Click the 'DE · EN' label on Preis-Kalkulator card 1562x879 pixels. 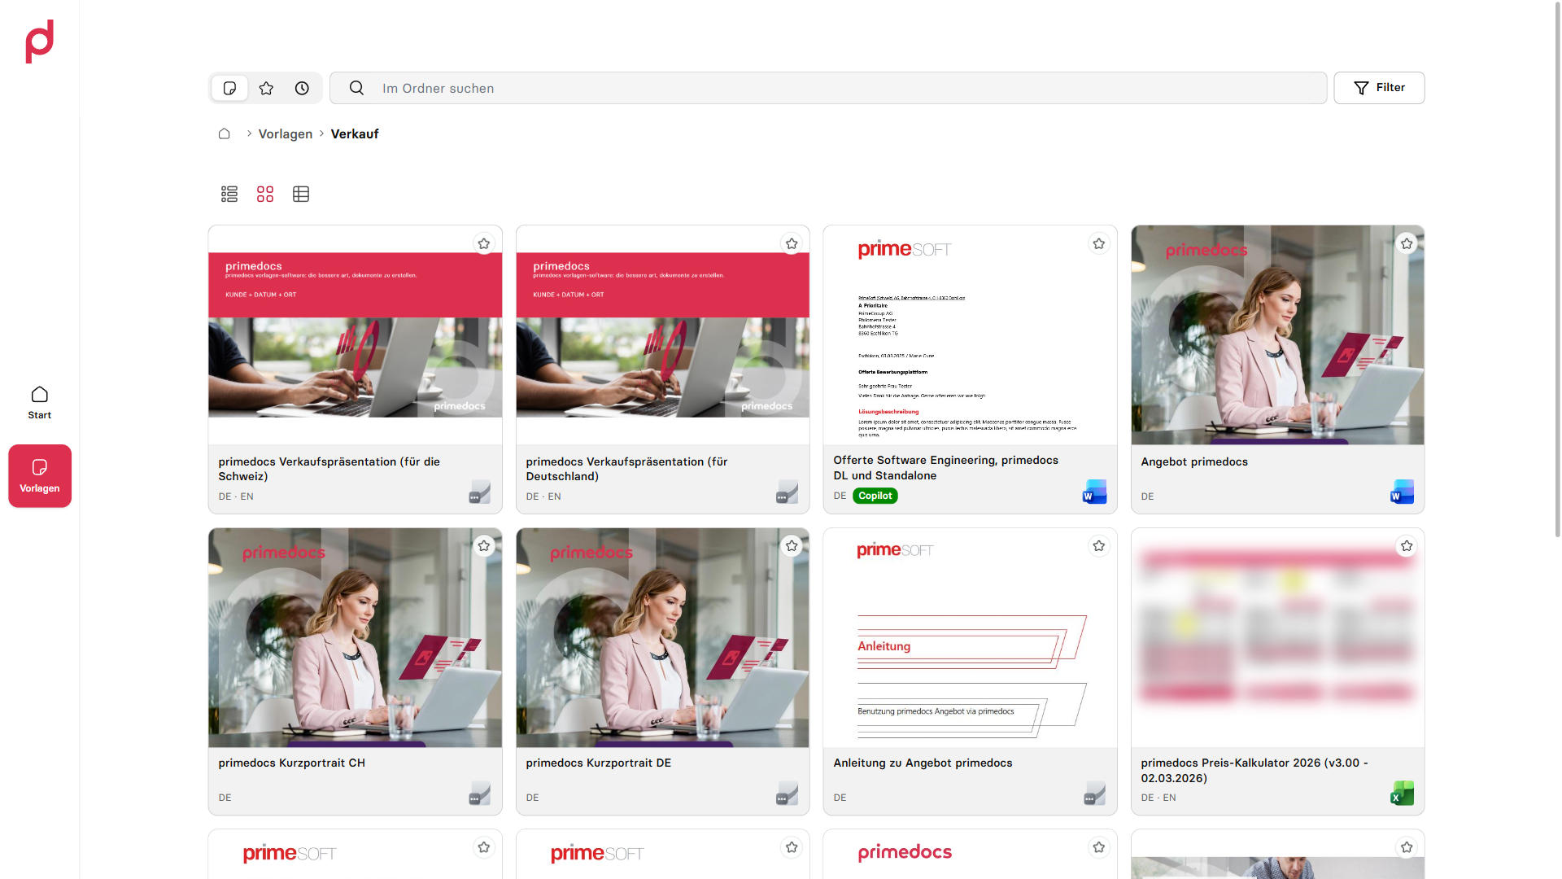1158,798
